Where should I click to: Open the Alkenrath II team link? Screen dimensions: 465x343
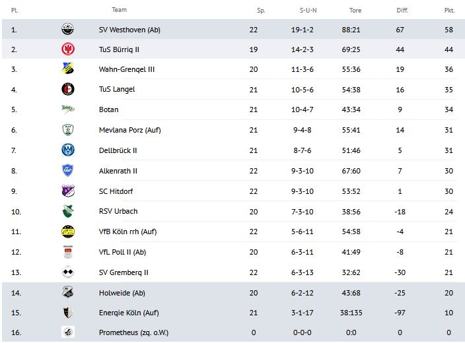tap(118, 171)
